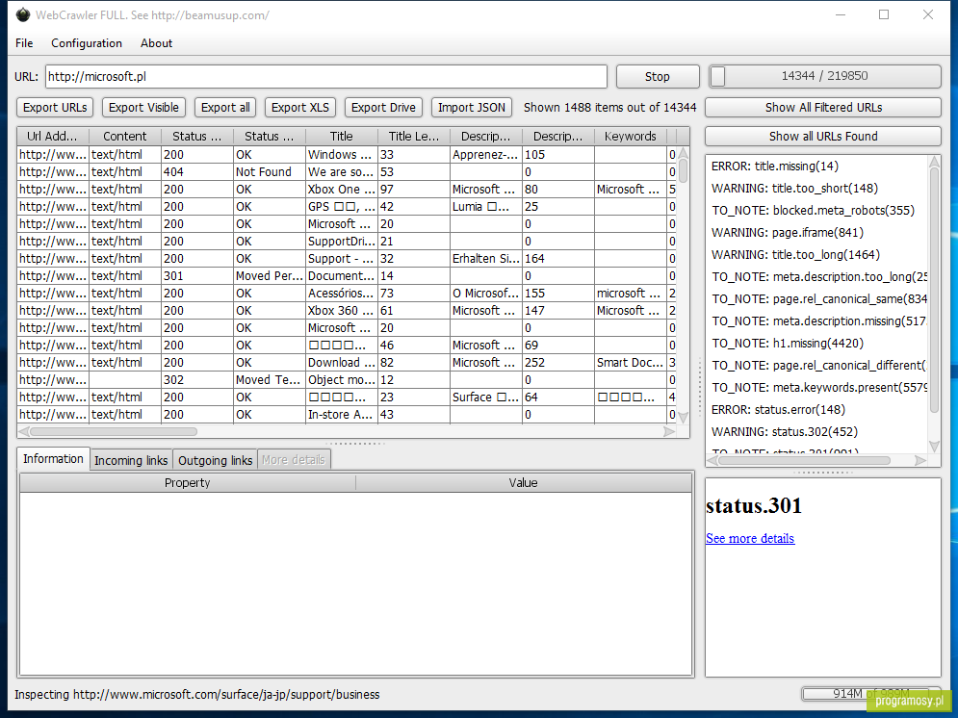Click Export XLS button
The image size is (958, 718).
click(300, 108)
